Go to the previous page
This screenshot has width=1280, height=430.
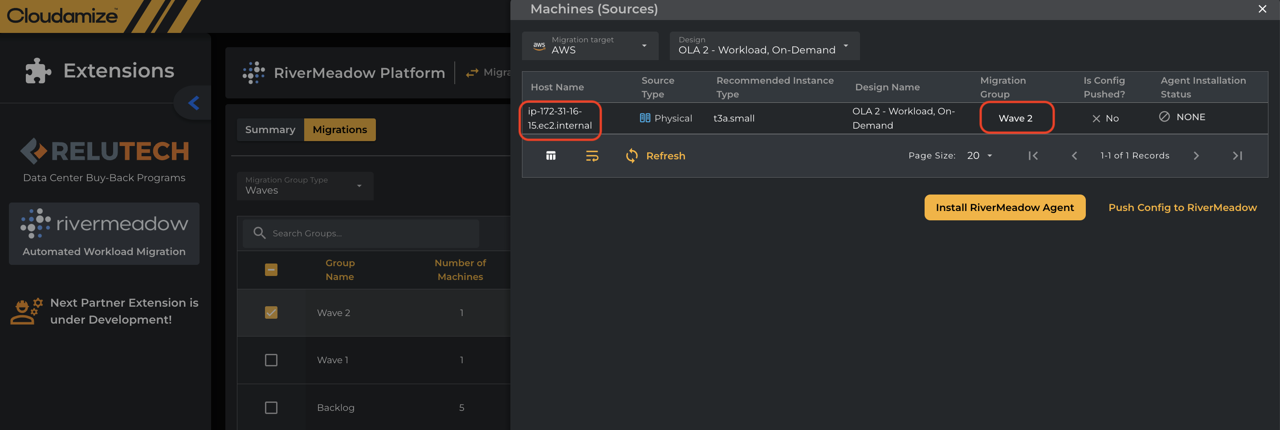1074,156
